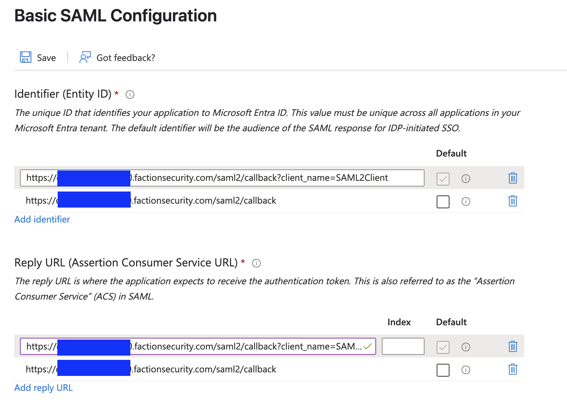
Task: Set second identifier as default checkbox
Action: (443, 202)
